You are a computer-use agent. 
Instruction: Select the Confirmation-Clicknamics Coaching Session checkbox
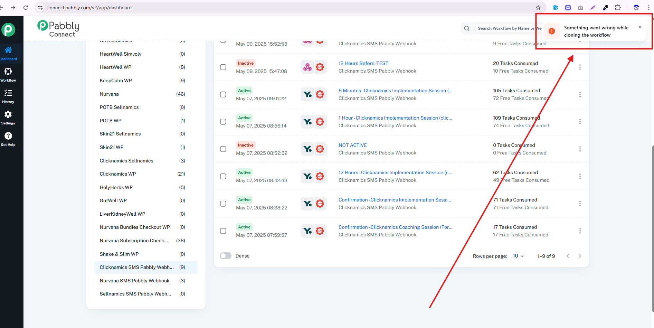pyautogui.click(x=223, y=231)
